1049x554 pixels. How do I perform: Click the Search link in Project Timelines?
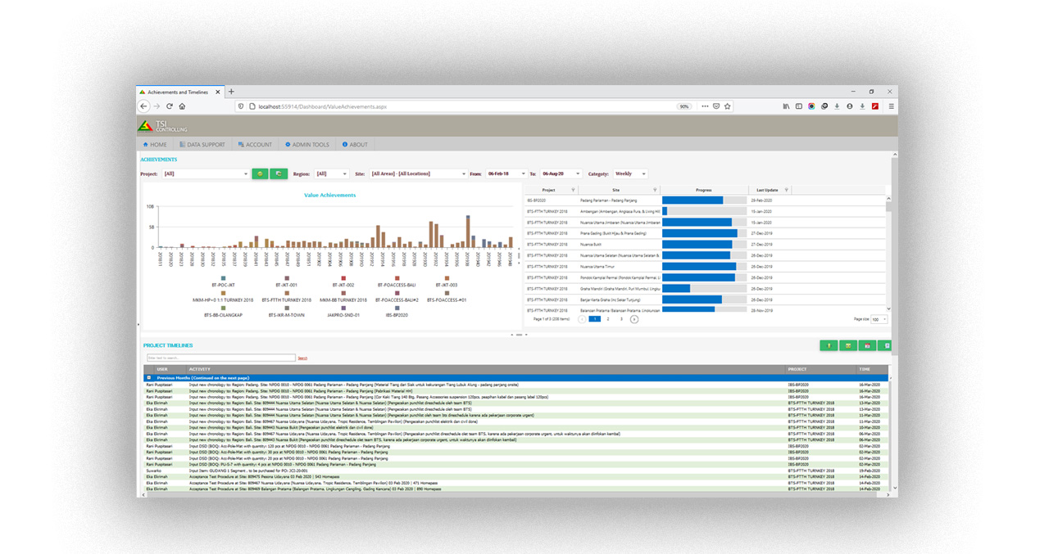303,358
